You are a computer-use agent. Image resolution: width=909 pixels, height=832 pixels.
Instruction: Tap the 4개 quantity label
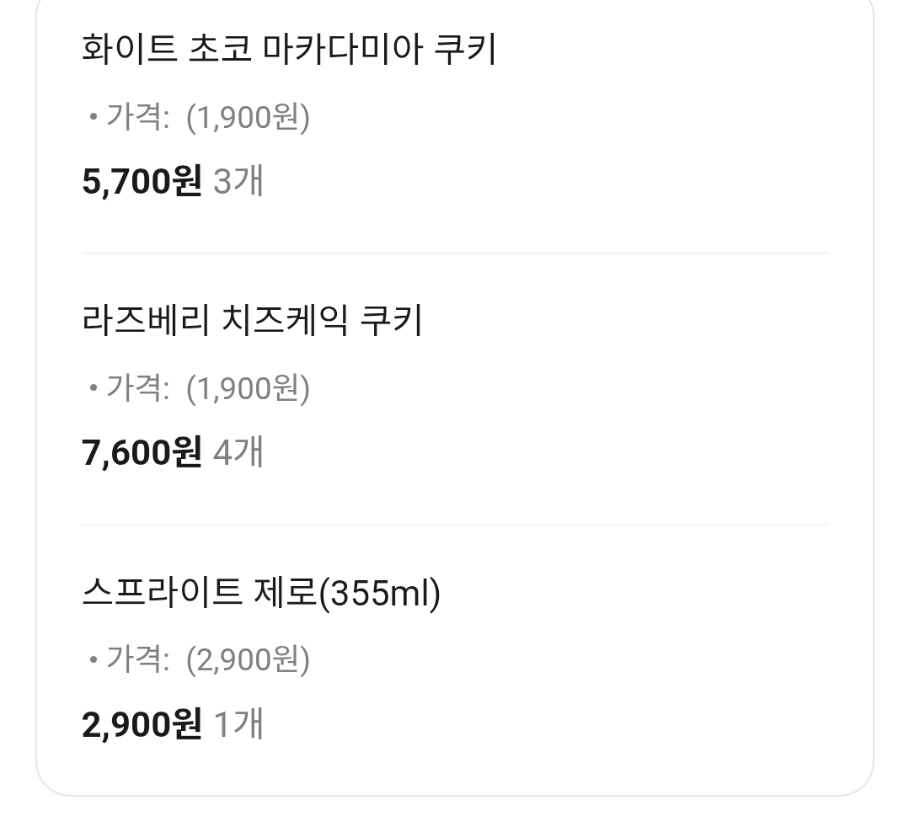pos(238,452)
